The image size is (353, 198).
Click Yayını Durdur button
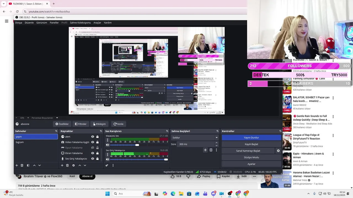[251, 137]
